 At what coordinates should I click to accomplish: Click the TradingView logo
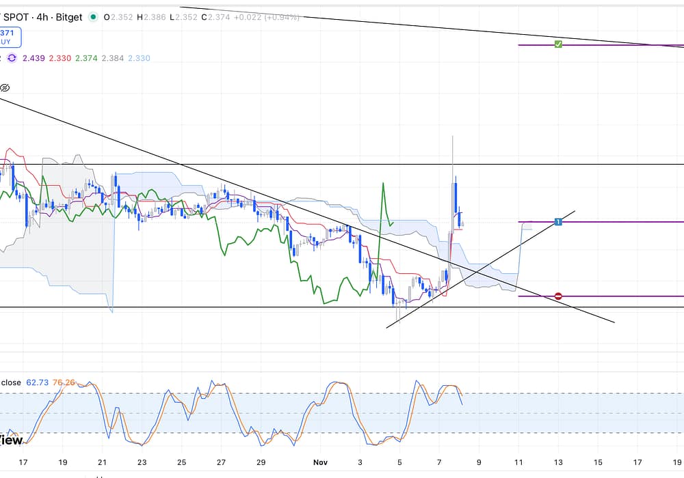(11, 439)
